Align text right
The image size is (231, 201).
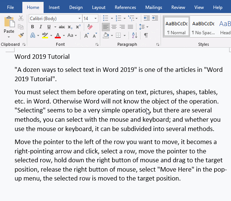[x=122, y=27]
